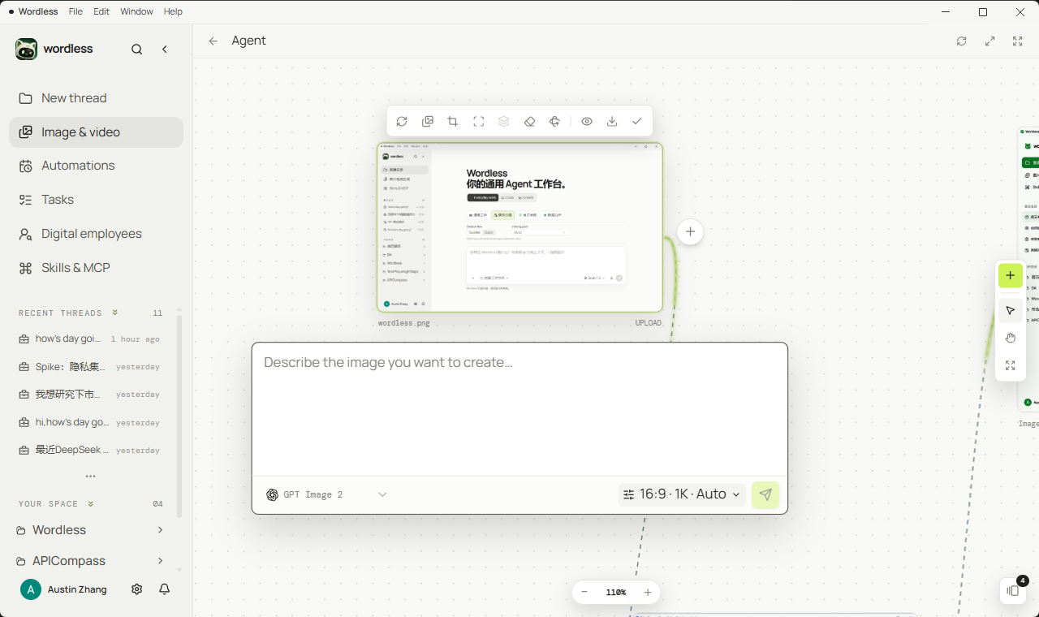Click the 3D rotate icon in toolbar
This screenshot has width=1039, height=617.
[x=554, y=122]
